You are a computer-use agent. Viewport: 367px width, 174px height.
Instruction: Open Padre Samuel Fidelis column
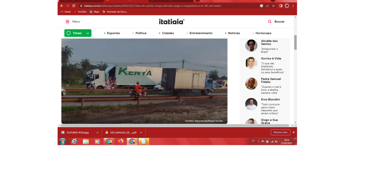tap(271, 80)
